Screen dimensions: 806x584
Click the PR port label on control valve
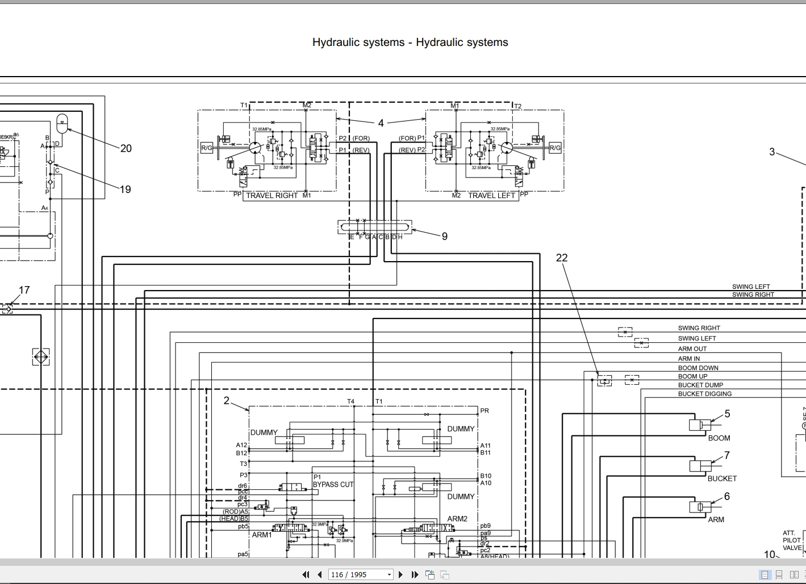pyautogui.click(x=485, y=410)
